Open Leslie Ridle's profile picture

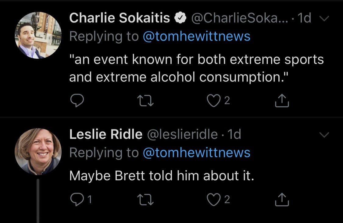(38, 151)
